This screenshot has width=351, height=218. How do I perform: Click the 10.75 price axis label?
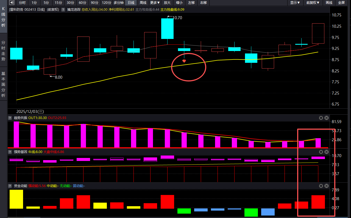[336, 15]
